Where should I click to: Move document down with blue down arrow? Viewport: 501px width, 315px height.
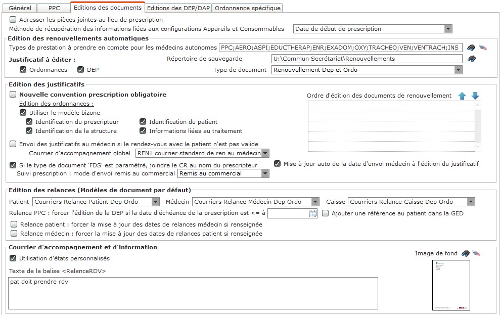[475, 96]
